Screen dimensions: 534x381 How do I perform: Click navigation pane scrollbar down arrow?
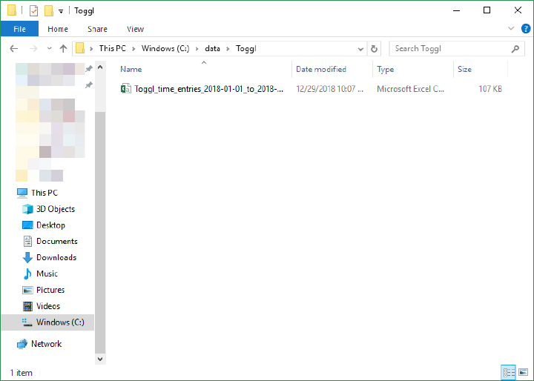click(100, 359)
